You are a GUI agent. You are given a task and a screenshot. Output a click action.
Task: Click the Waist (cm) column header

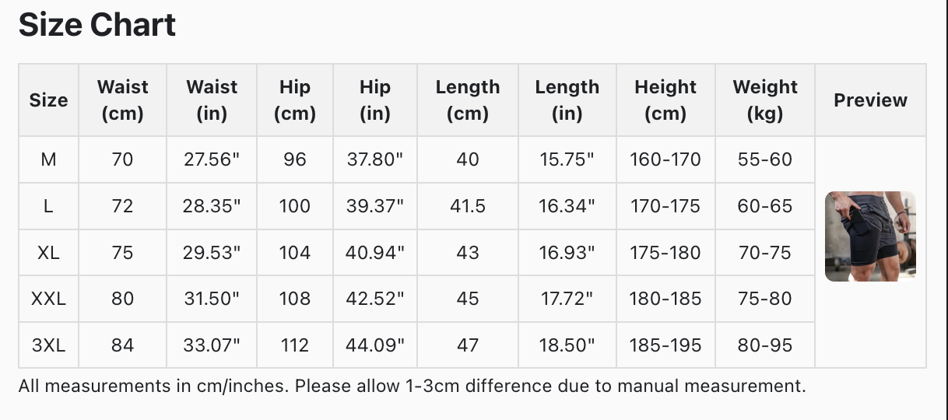tap(122, 100)
